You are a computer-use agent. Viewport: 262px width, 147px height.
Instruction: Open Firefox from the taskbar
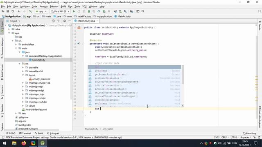click(24, 143)
